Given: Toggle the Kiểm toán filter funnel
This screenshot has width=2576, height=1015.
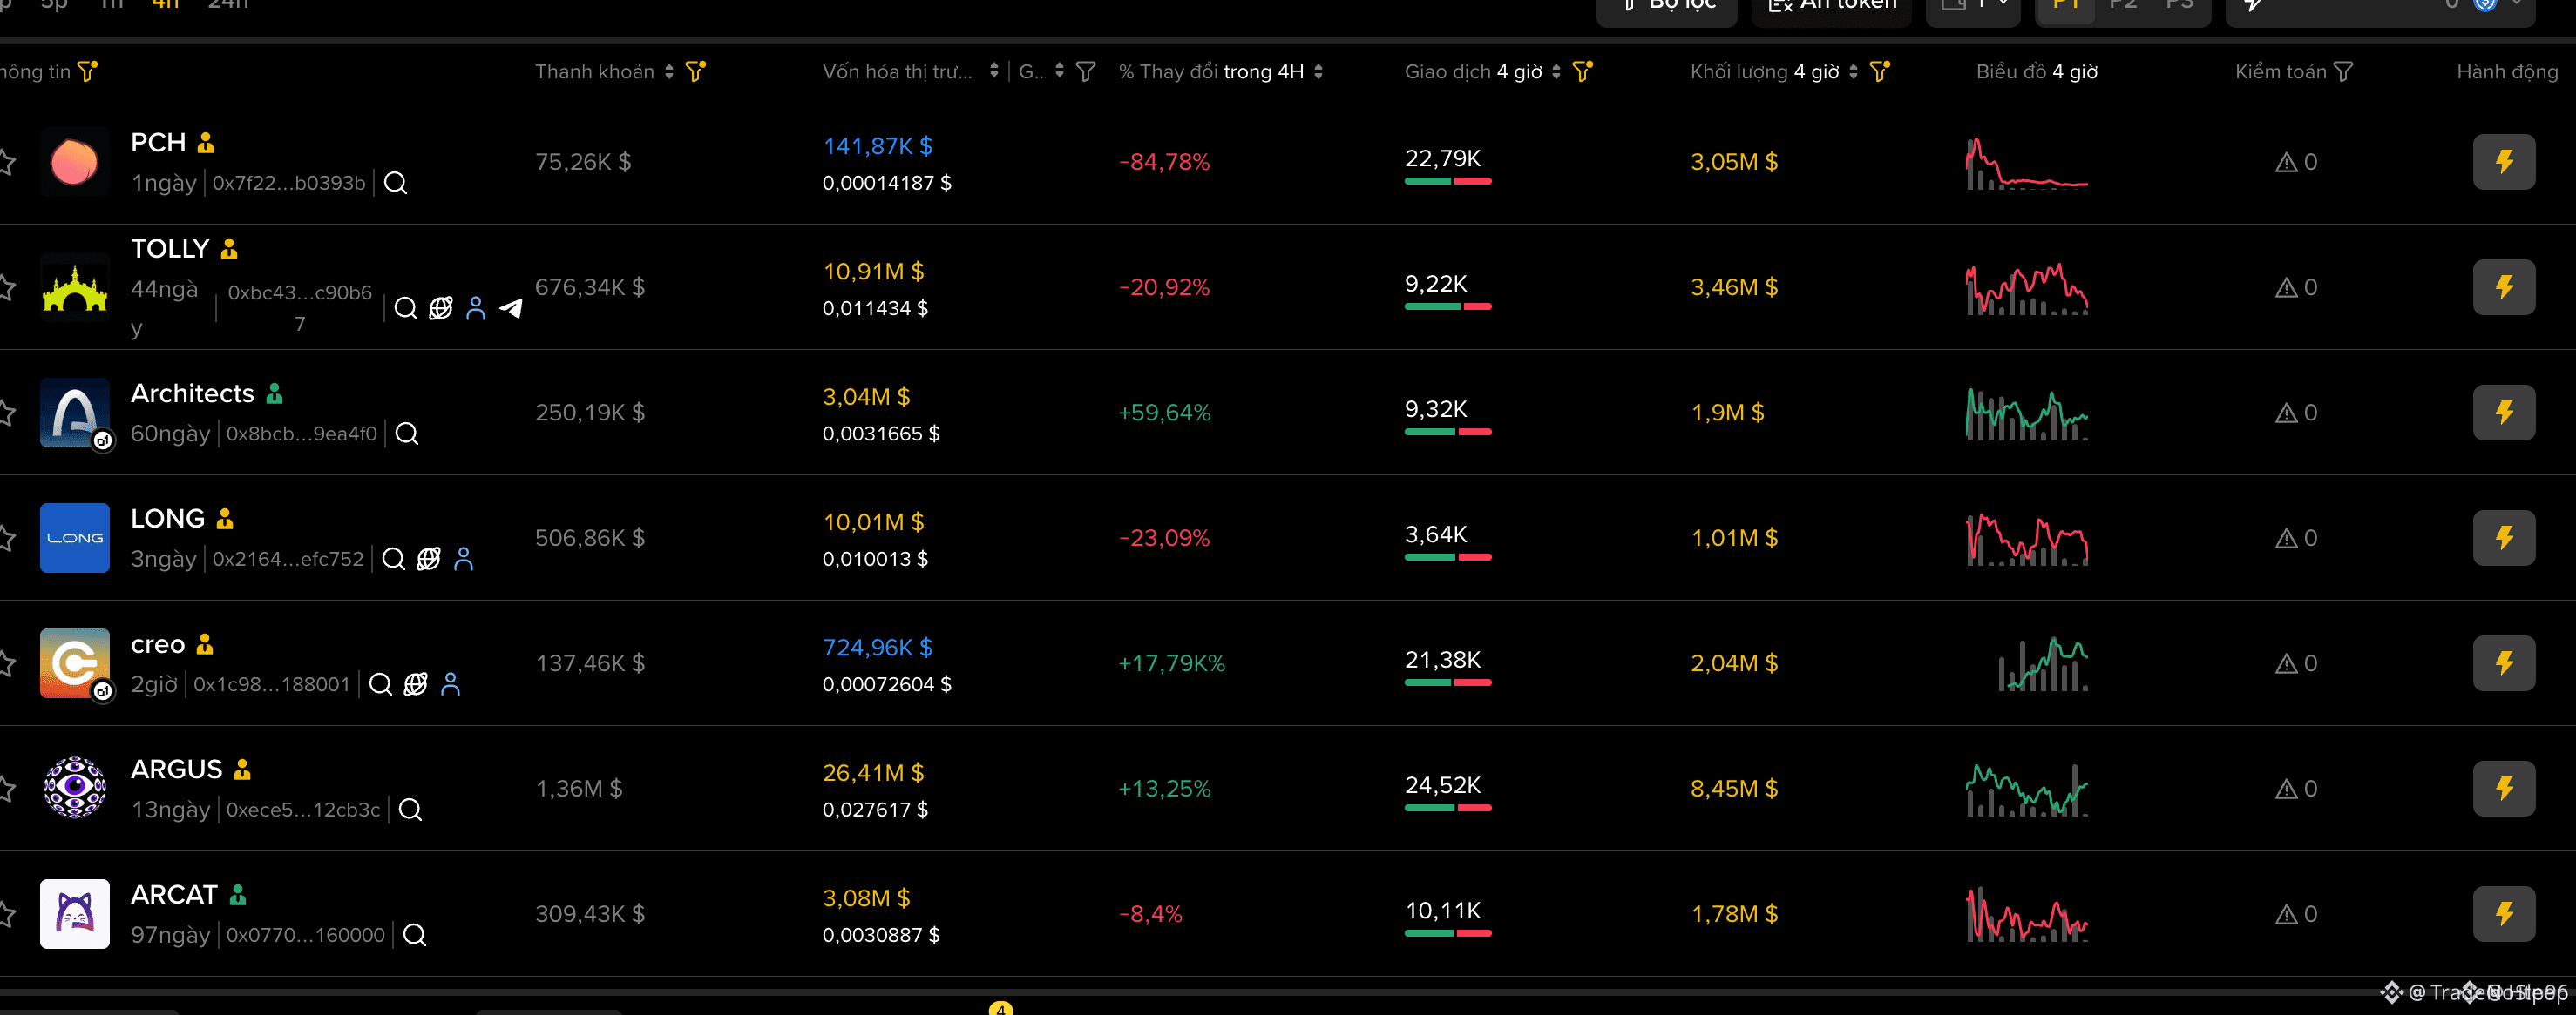Looking at the screenshot, I should pyautogui.click(x=2343, y=71).
